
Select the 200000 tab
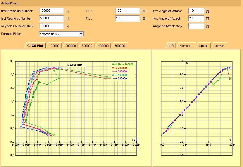coord(70,46)
